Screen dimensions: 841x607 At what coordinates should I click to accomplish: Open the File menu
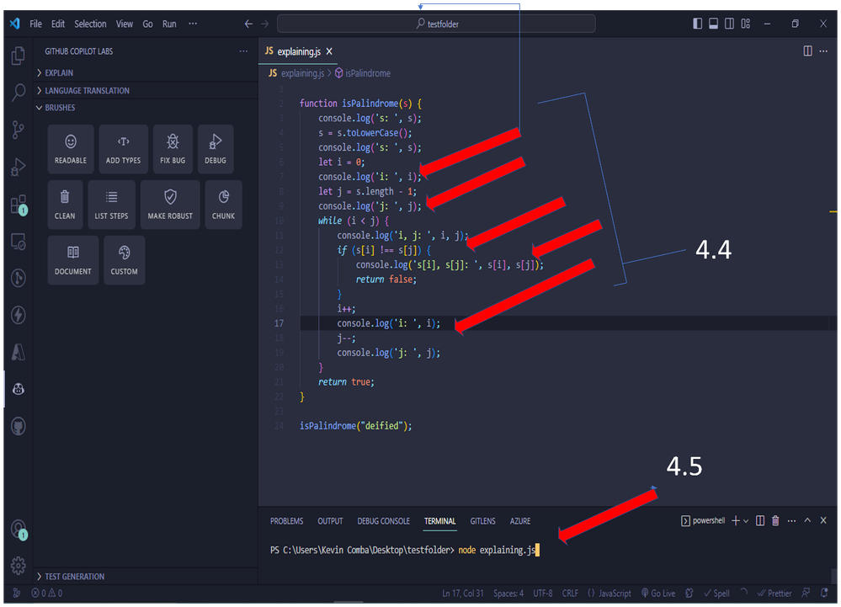(x=36, y=24)
